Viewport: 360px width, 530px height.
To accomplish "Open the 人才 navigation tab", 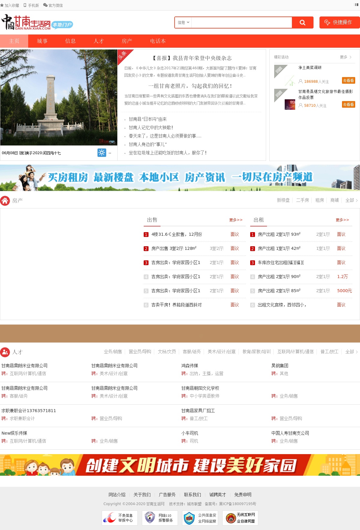I will [x=99, y=41].
